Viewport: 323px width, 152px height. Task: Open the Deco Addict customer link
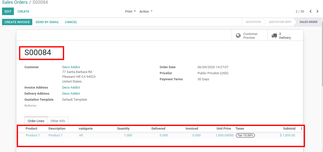point(71,67)
